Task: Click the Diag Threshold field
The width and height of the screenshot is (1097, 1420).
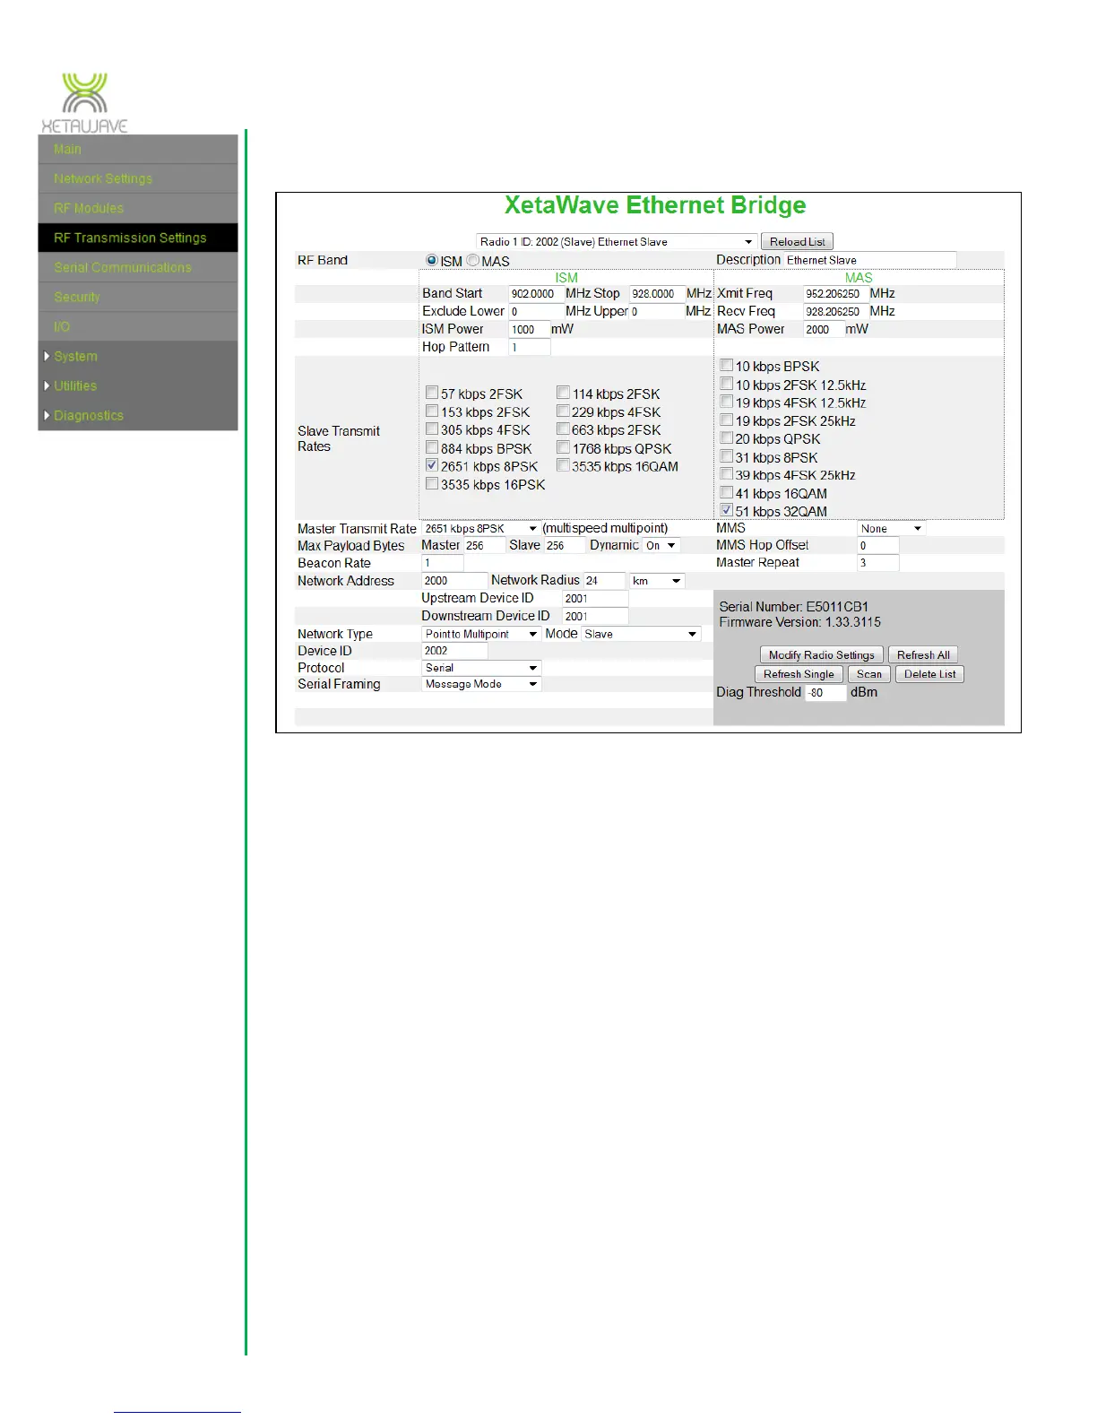Action: coord(825,693)
